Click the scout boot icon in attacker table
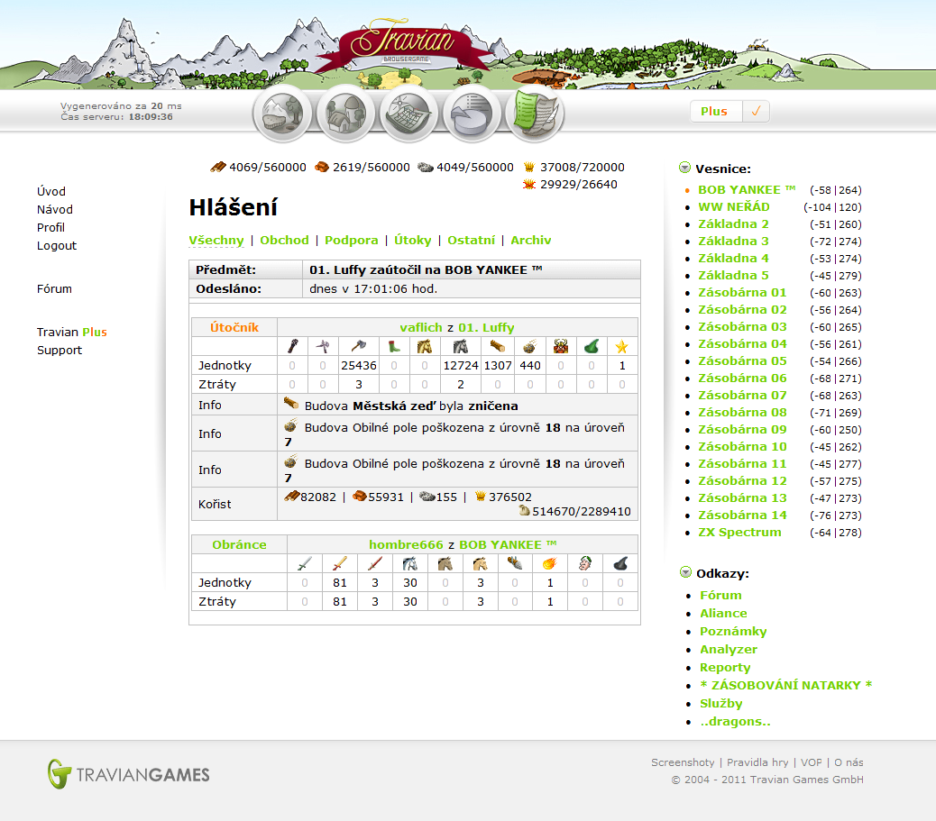Viewport: 936px width, 821px height. point(394,346)
